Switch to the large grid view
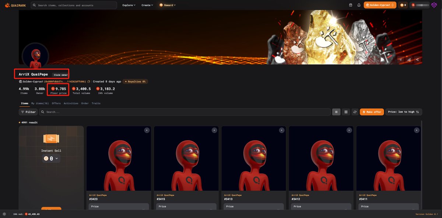The image size is (442, 218). tap(336, 112)
